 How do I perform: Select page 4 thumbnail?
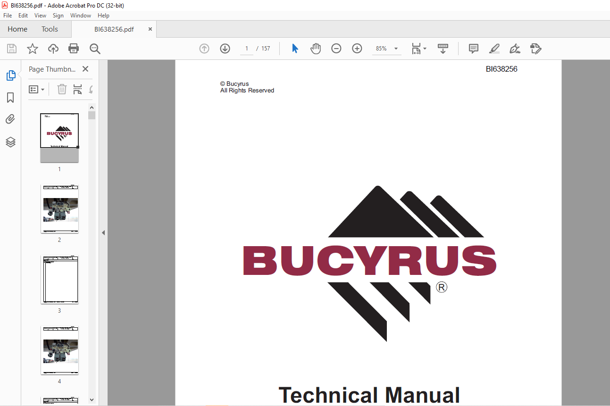[59, 350]
